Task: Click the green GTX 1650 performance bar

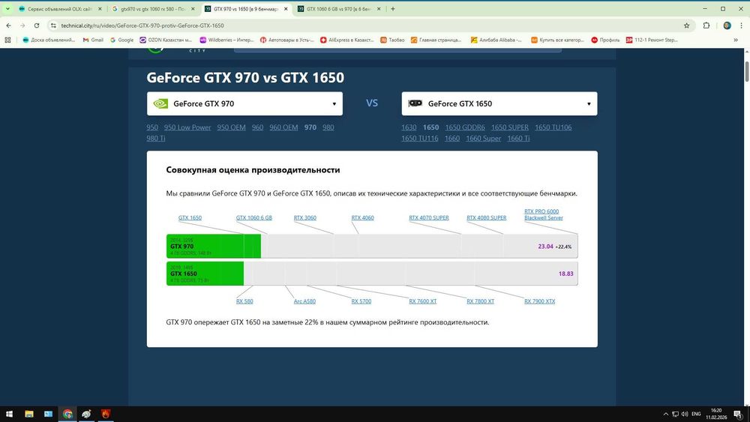Action: [x=205, y=274]
